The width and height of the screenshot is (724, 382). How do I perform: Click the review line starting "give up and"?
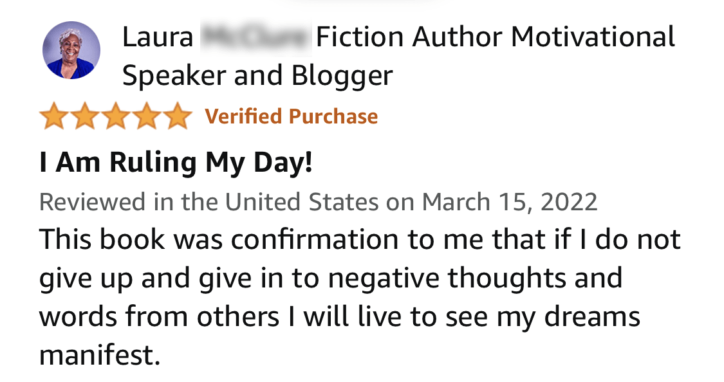(x=331, y=278)
